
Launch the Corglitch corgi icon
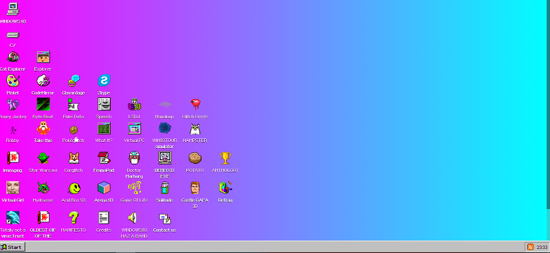74,158
